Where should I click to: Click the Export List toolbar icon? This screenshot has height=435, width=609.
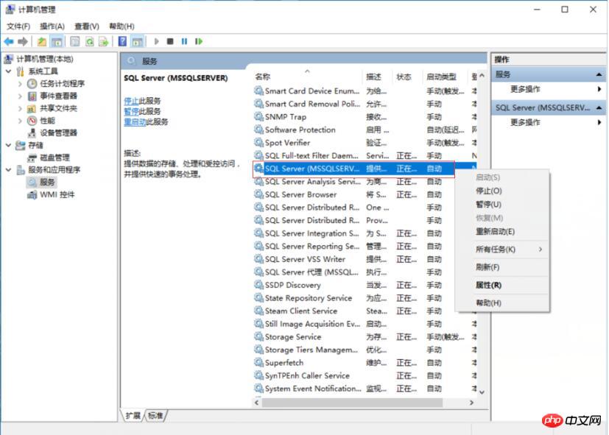coord(103,41)
